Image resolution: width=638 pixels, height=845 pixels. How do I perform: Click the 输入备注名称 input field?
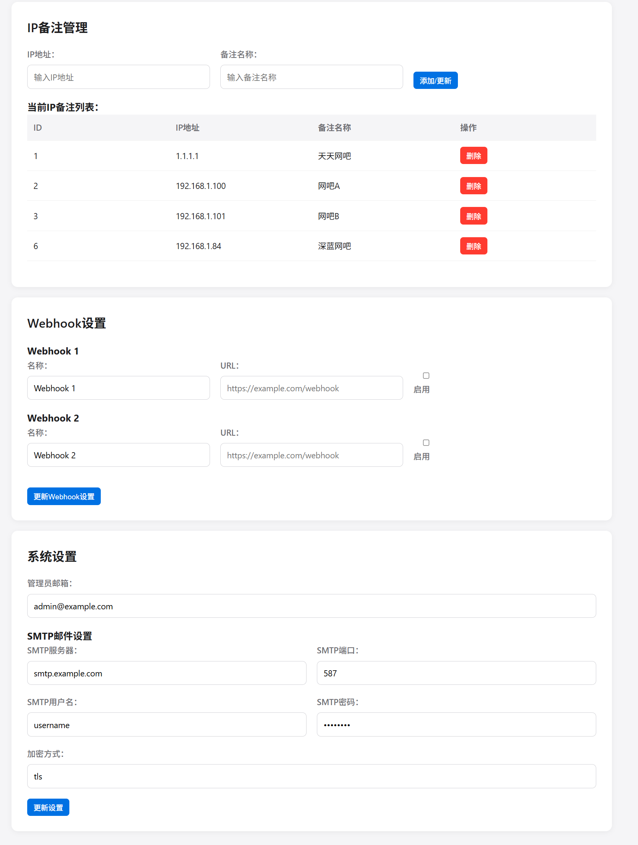click(311, 77)
